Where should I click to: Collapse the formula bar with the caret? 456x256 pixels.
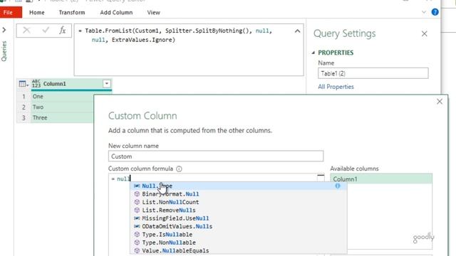pyautogui.click(x=297, y=31)
